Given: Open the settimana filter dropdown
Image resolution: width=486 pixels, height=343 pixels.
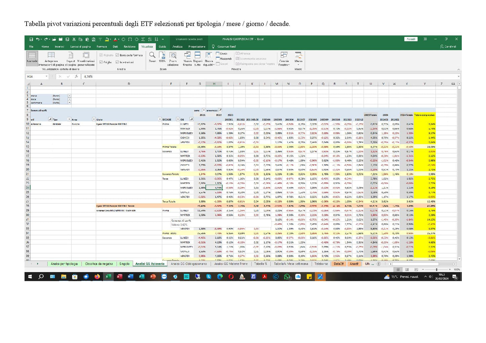Looking at the screenshot, I should pos(70,102).
